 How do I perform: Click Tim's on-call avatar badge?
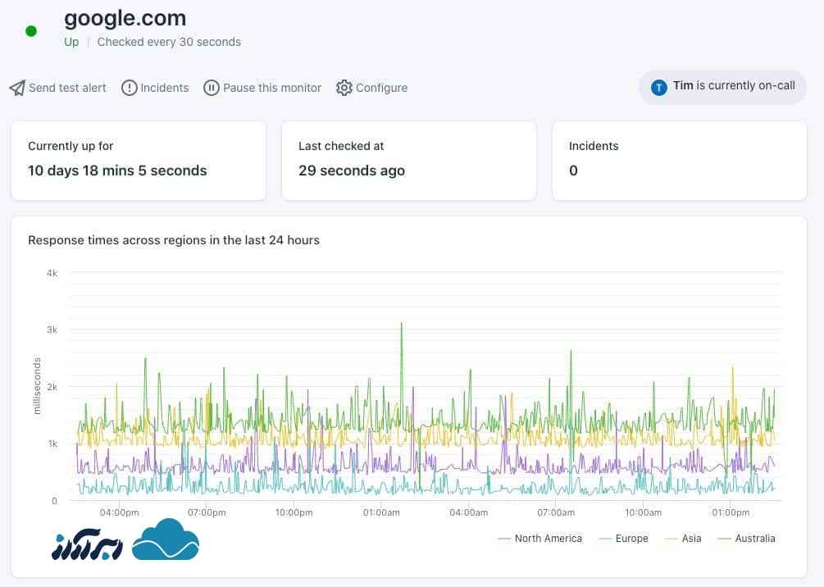coord(659,86)
